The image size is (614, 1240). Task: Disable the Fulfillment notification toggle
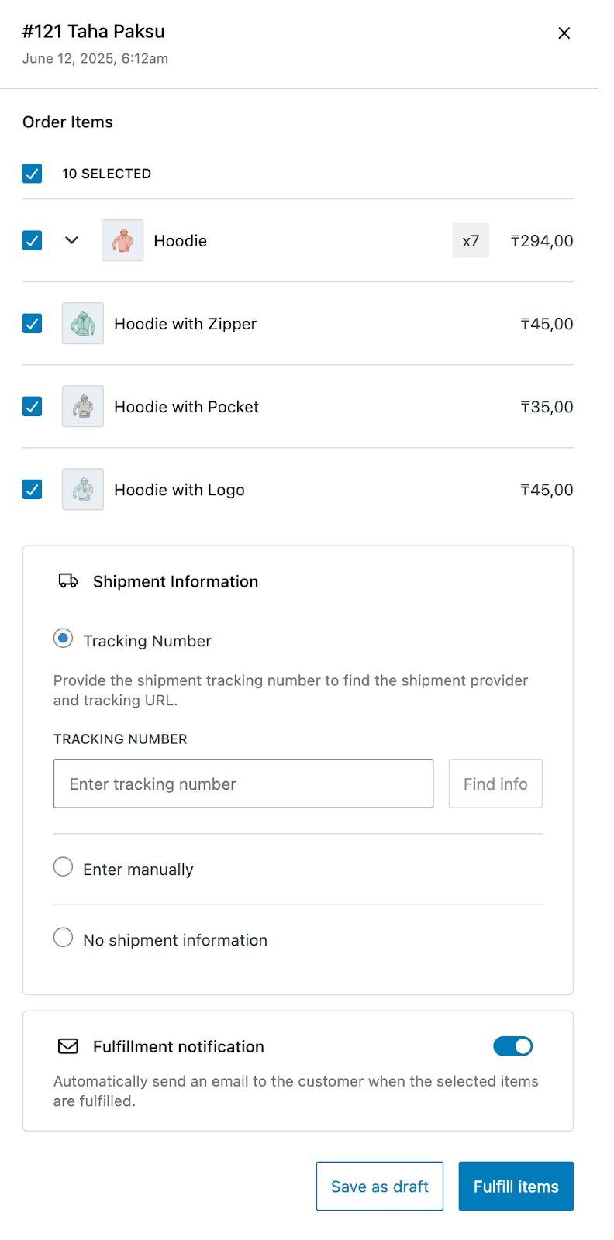click(x=513, y=1046)
